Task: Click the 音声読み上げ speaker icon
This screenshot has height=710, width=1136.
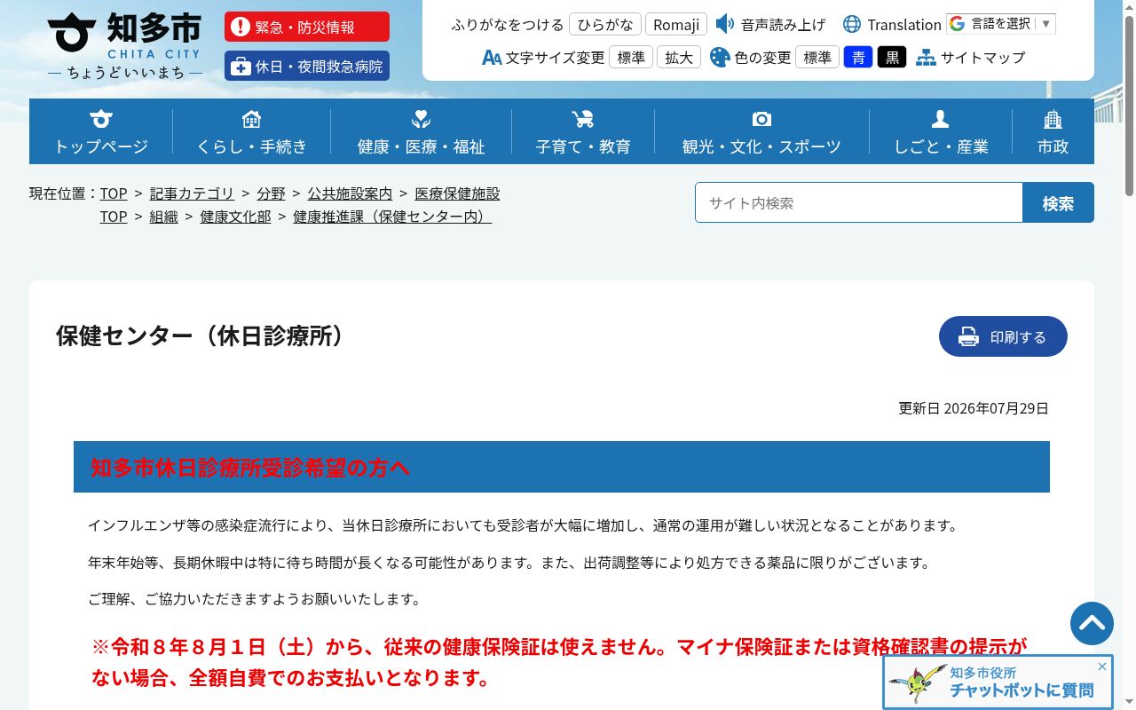Action: click(725, 24)
